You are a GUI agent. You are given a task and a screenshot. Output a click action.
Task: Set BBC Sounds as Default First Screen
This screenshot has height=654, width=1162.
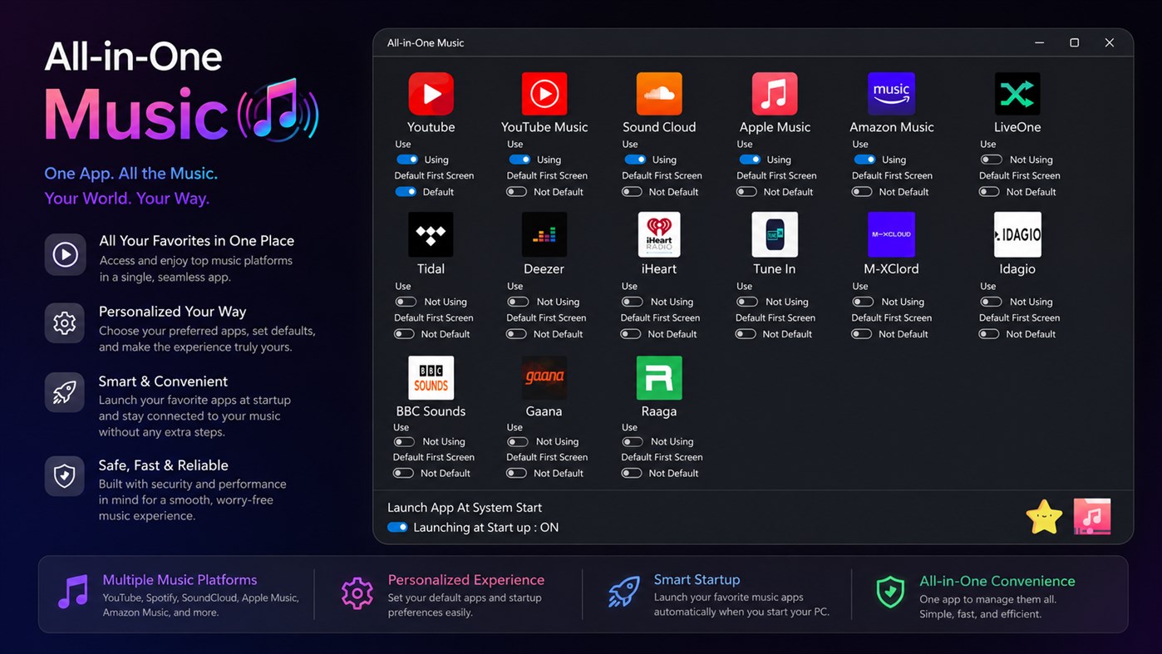(403, 473)
